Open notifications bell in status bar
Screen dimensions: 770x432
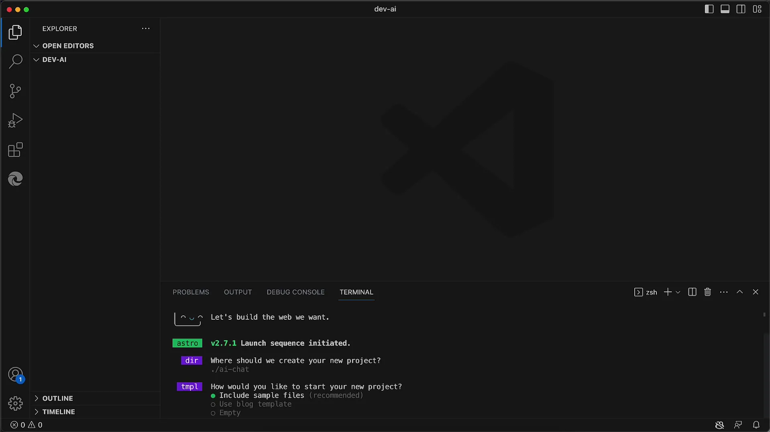756,425
